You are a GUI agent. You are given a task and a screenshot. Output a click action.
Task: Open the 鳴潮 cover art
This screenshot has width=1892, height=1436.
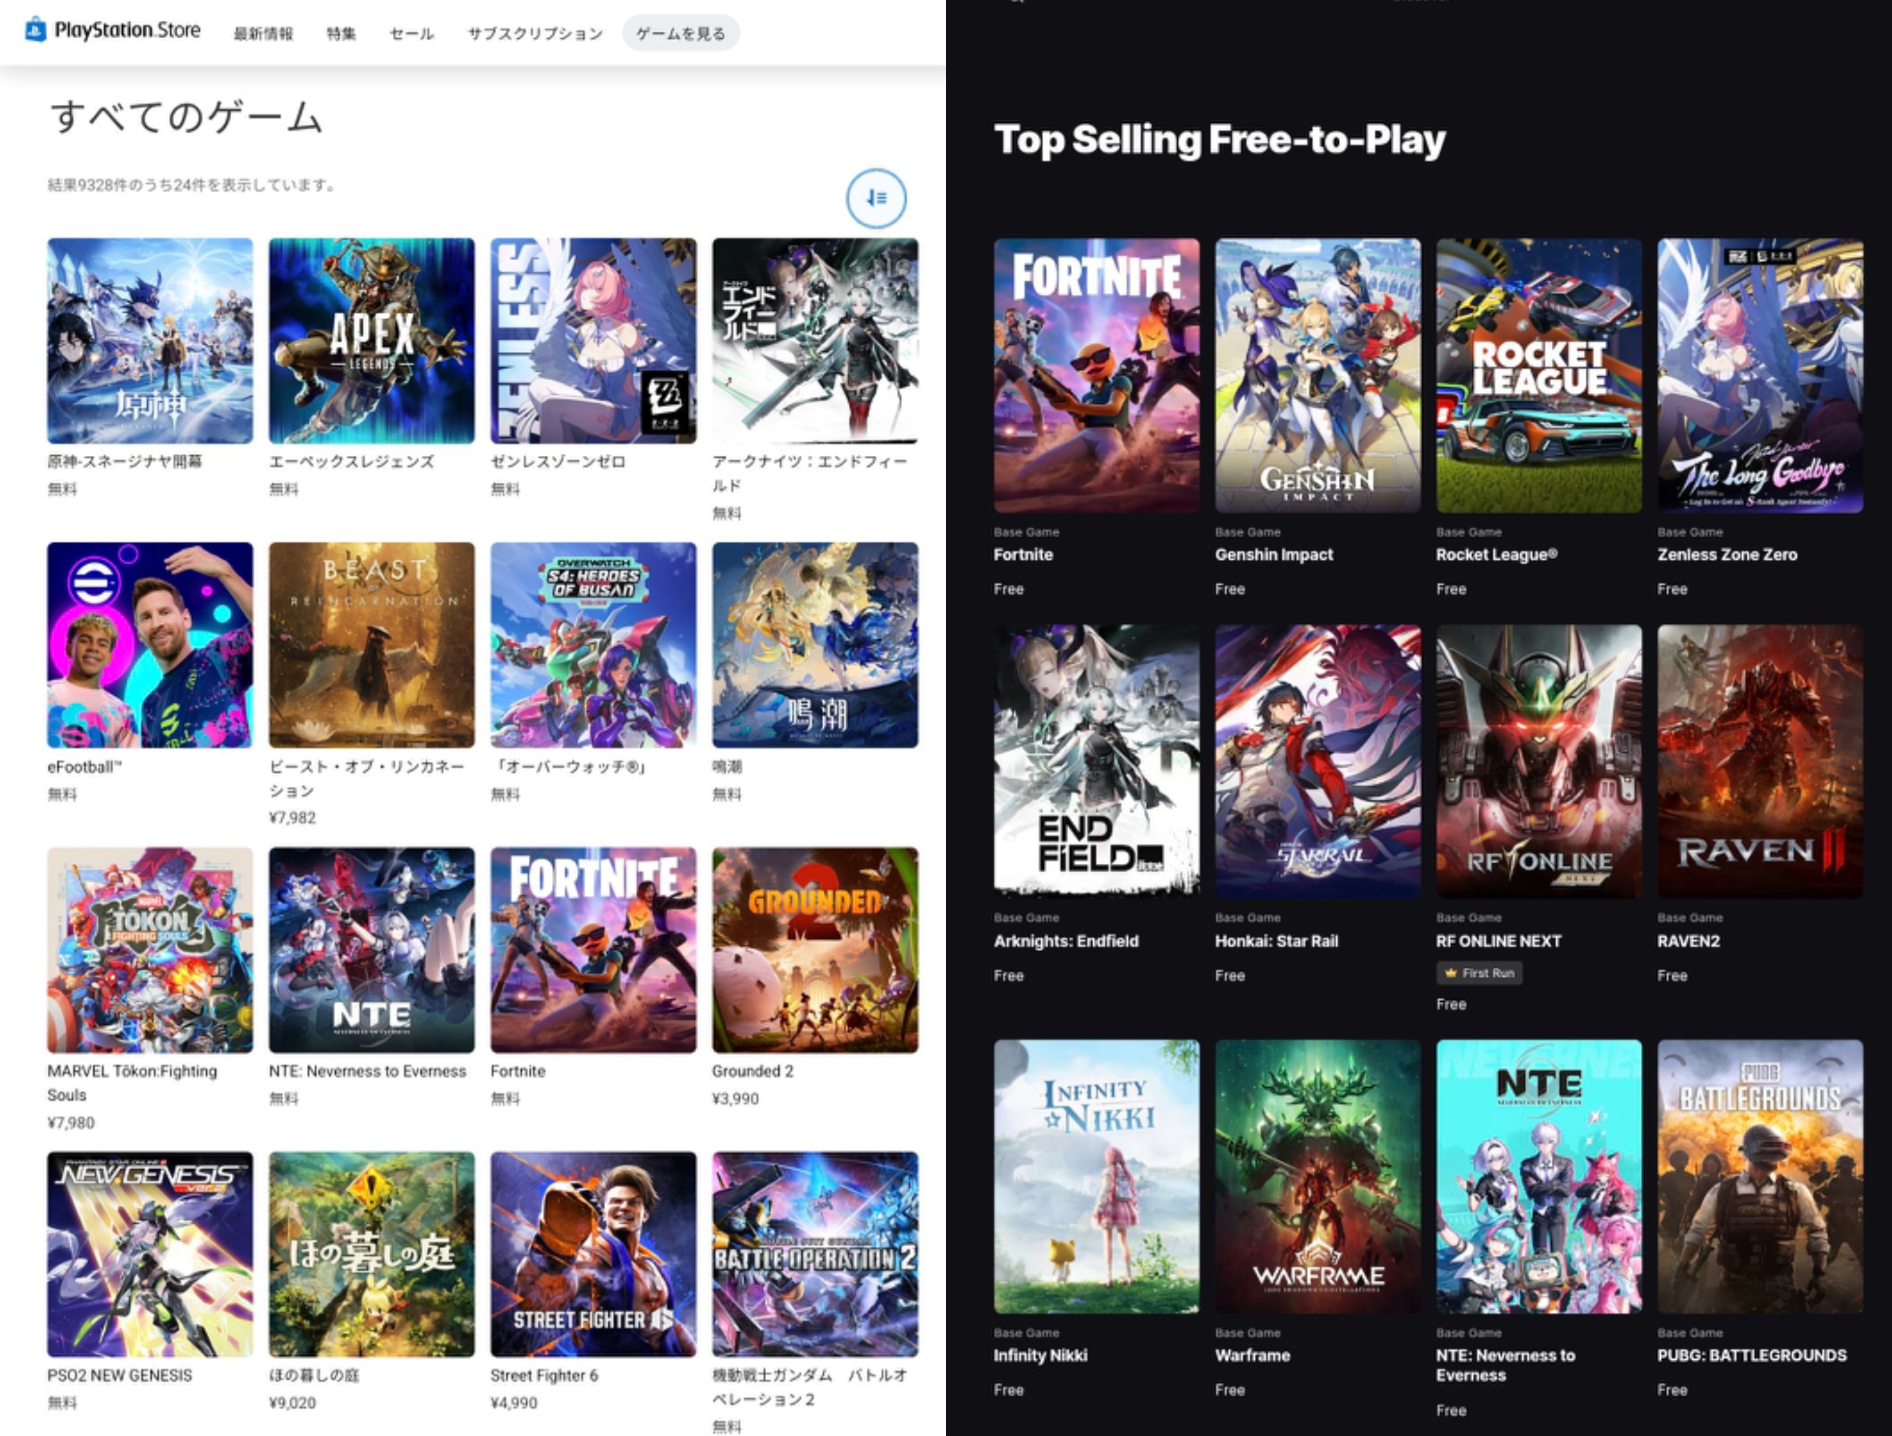coord(815,645)
